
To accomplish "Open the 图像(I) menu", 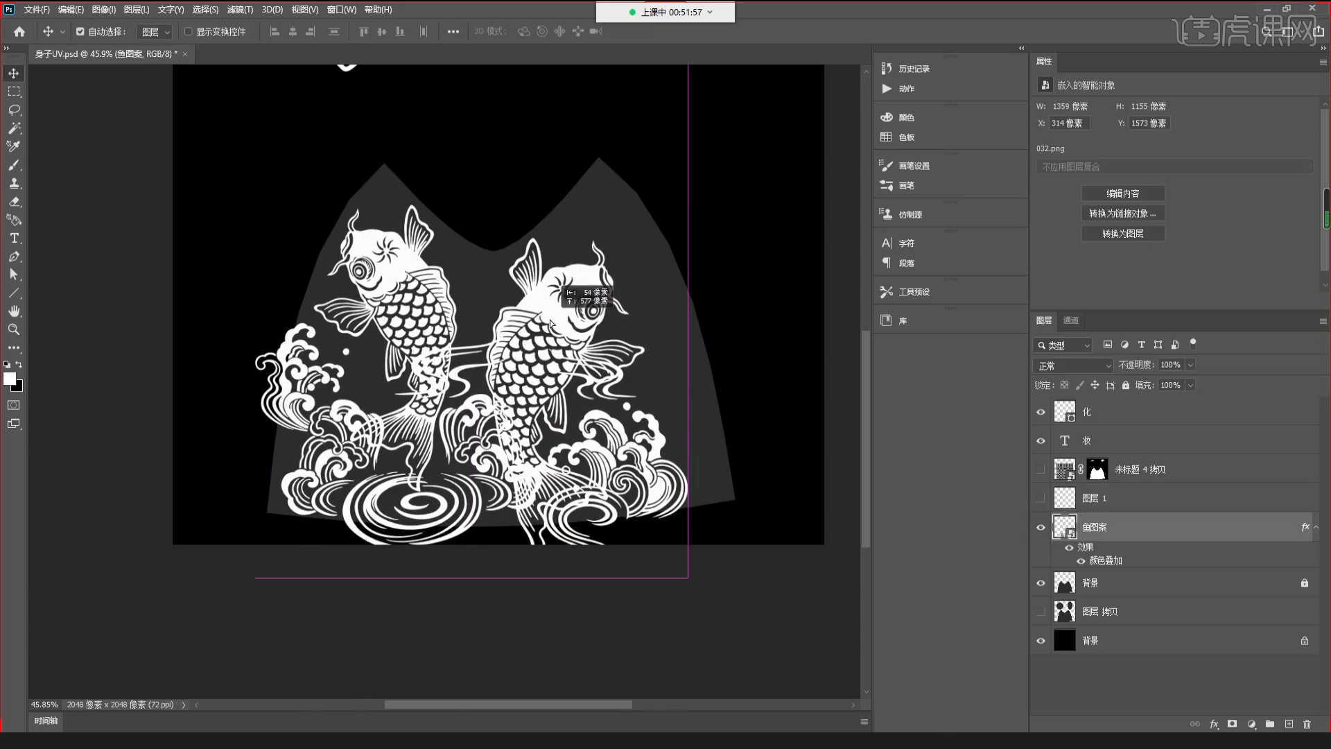I will point(104,10).
